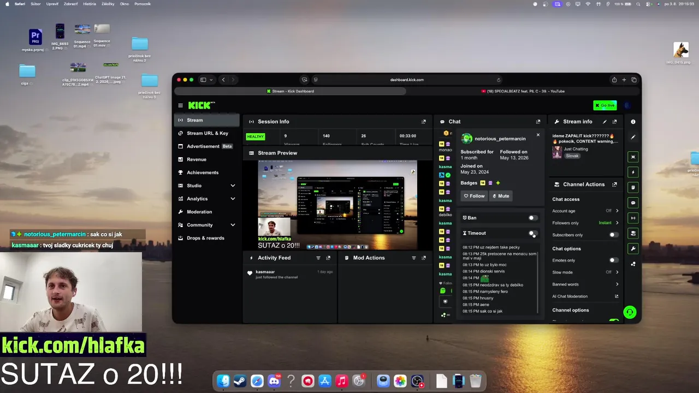Open AI Chat Moderation link
Viewport: 699px width, 393px height.
point(585,296)
